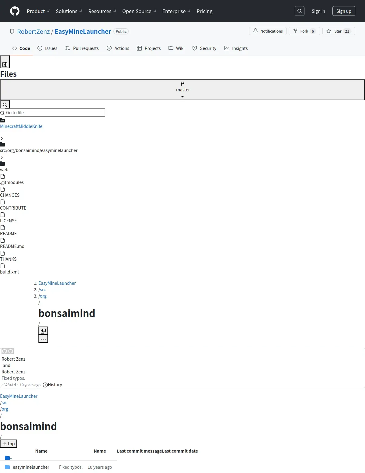Expand the Open Source menu
This screenshot has width=365, height=473.
139,11
